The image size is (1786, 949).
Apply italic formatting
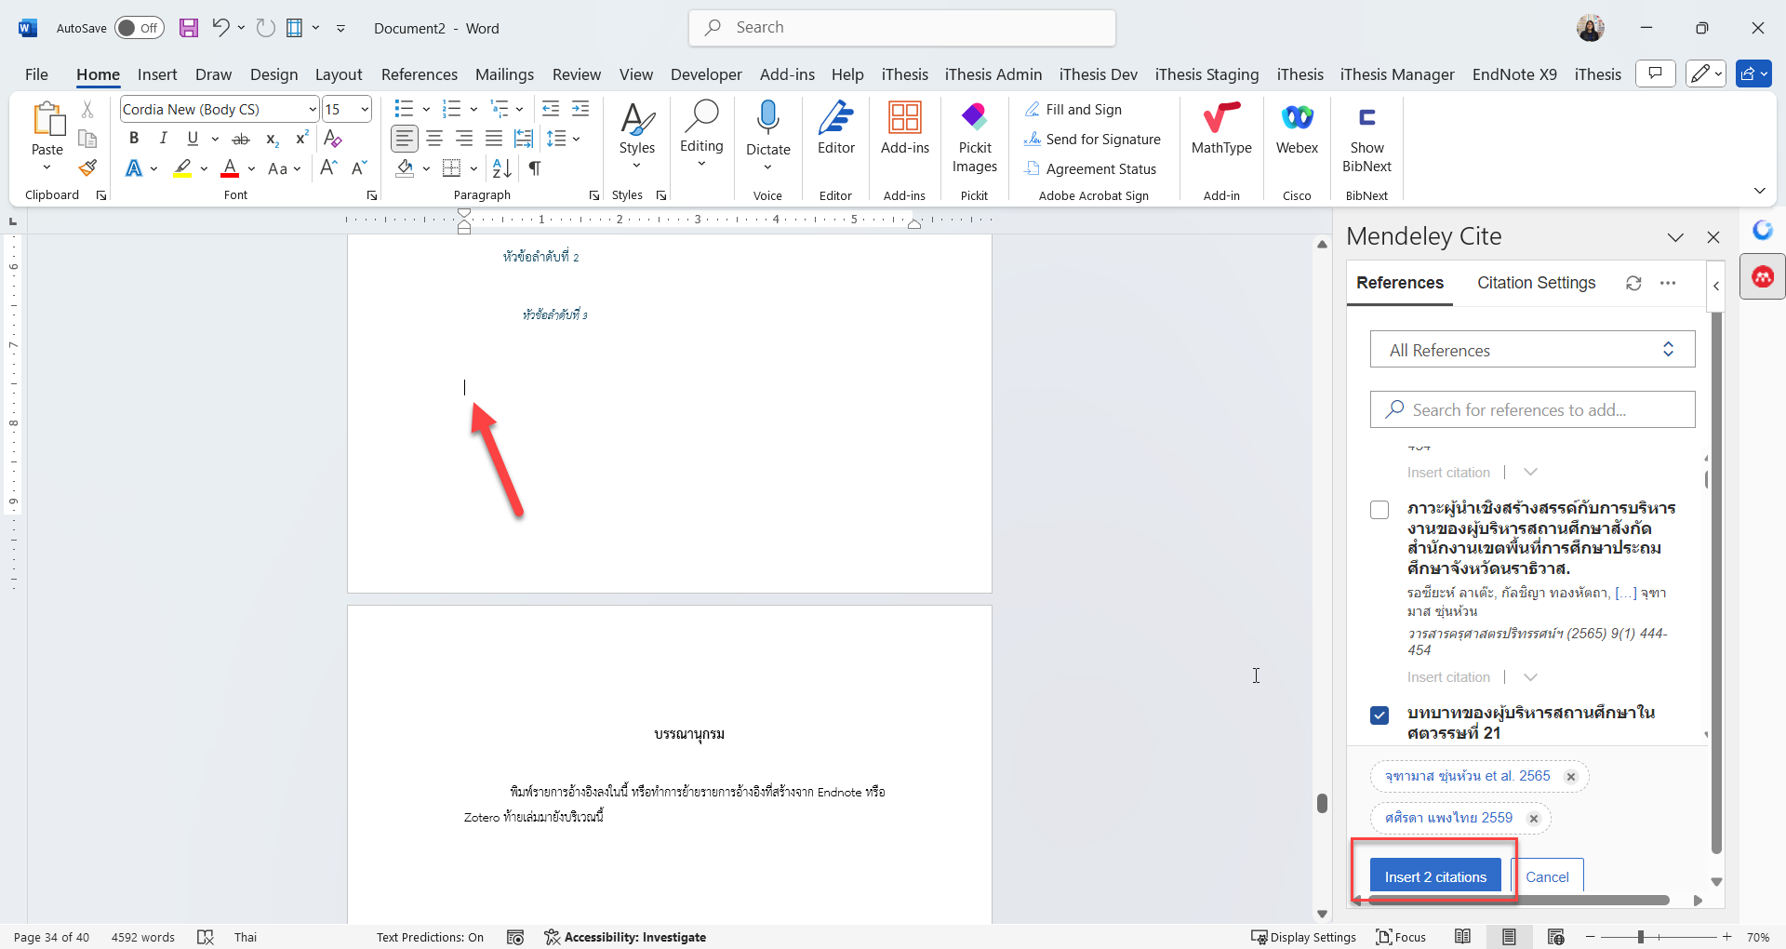tap(163, 139)
